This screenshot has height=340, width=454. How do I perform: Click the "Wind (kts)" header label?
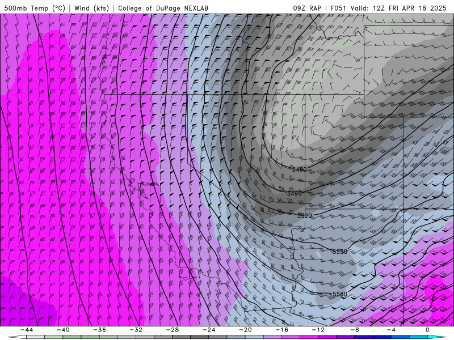pyautogui.click(x=91, y=8)
